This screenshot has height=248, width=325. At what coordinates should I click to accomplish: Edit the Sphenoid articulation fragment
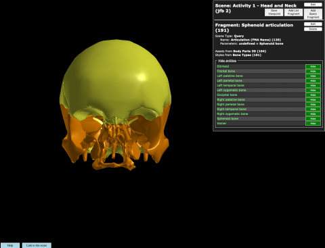coord(313,24)
